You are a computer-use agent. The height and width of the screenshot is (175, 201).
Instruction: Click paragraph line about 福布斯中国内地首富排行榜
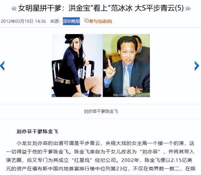pos(100,169)
